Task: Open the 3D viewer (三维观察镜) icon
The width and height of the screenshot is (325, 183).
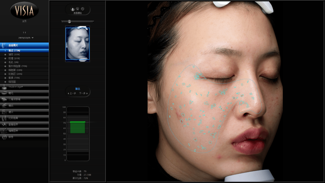Action: pyautogui.click(x=4, y=99)
